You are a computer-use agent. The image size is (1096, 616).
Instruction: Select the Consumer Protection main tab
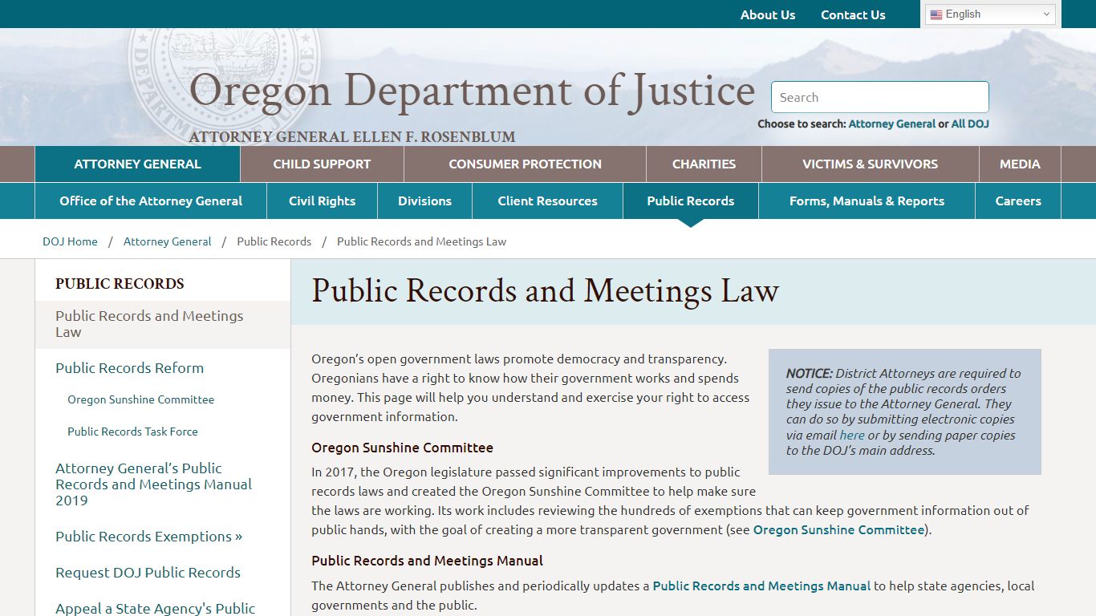click(525, 164)
